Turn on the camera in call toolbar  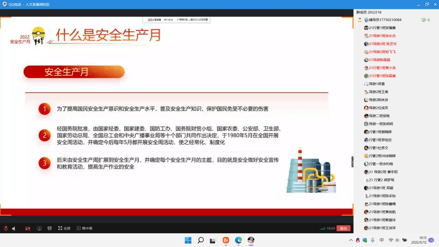28,229
